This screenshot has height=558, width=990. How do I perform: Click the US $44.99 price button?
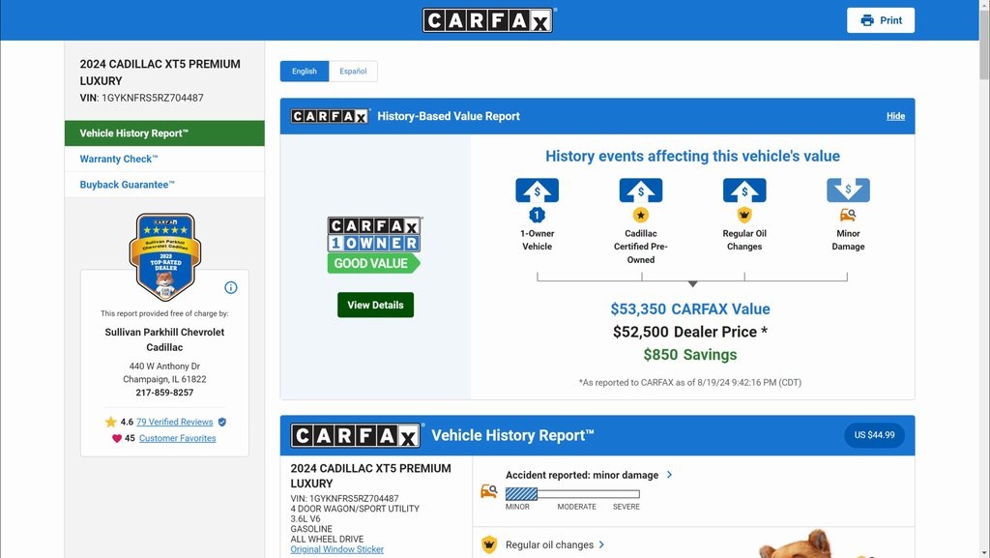pyautogui.click(x=874, y=435)
